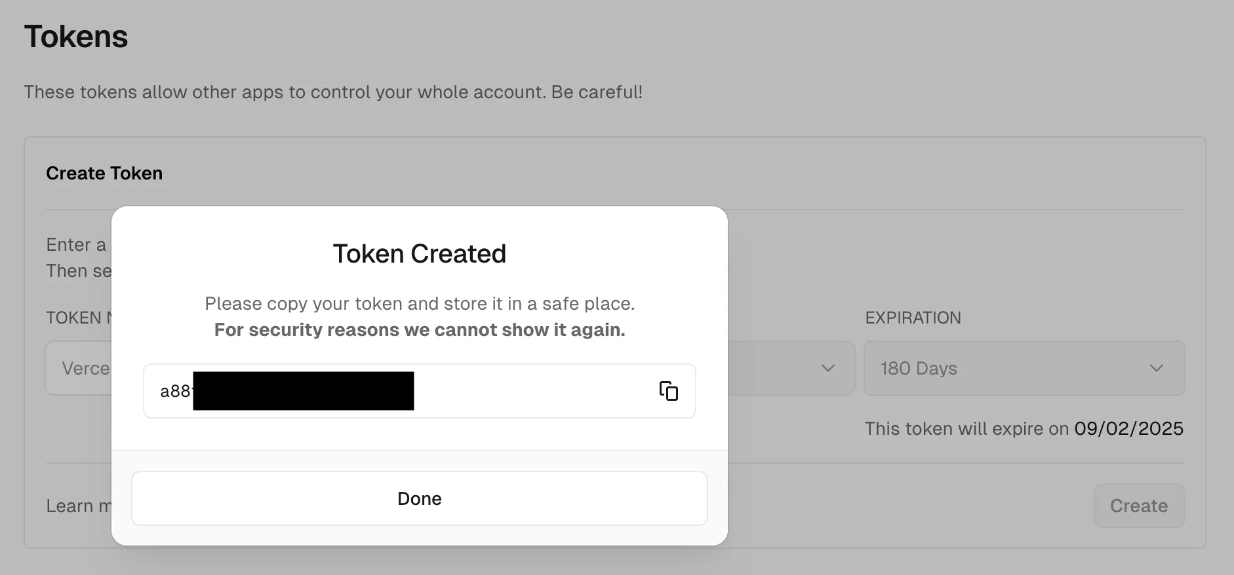Click the Create Token section title
The image size is (1234, 575).
[x=104, y=173]
